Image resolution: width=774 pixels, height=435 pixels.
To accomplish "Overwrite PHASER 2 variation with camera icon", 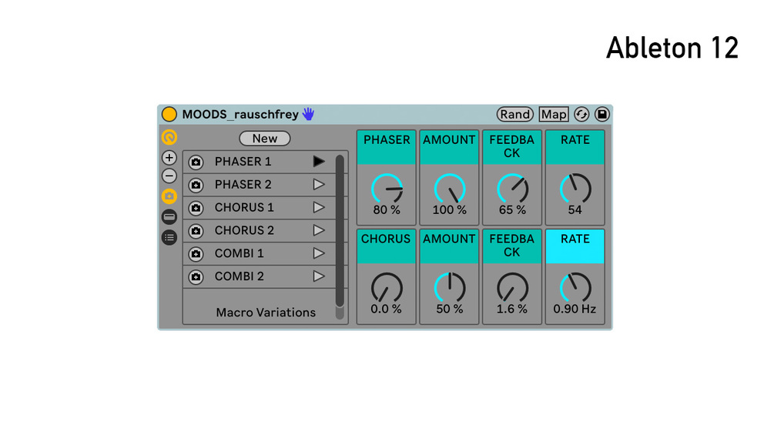I will (196, 185).
